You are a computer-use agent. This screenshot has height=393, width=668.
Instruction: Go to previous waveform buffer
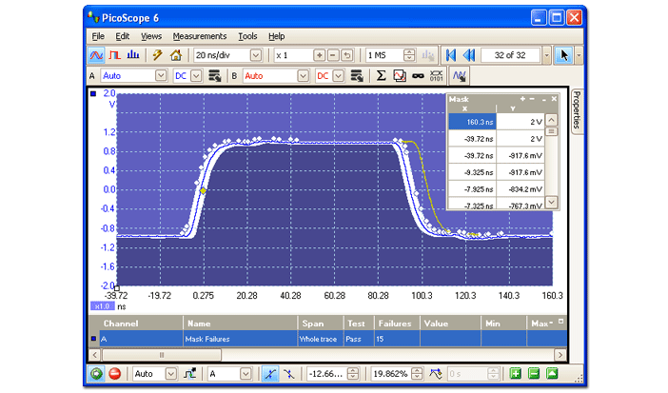click(x=469, y=55)
